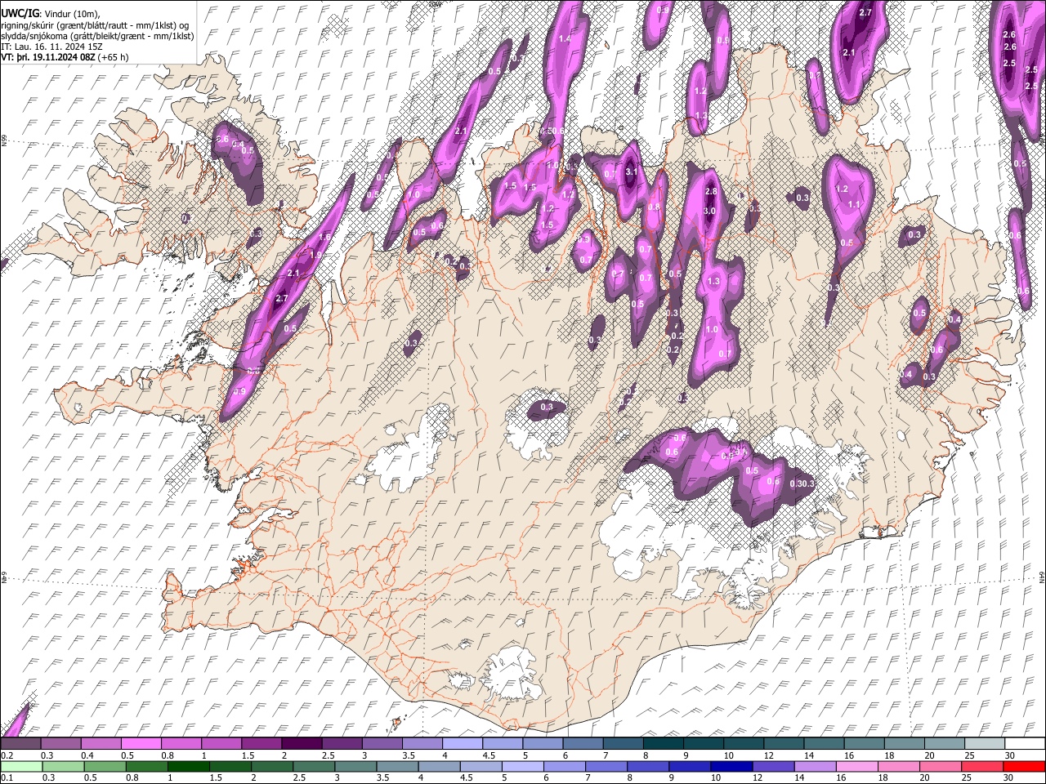The image size is (1046, 784).
Task: Select the red 30 swatch in lower legend
Action: (1024, 766)
